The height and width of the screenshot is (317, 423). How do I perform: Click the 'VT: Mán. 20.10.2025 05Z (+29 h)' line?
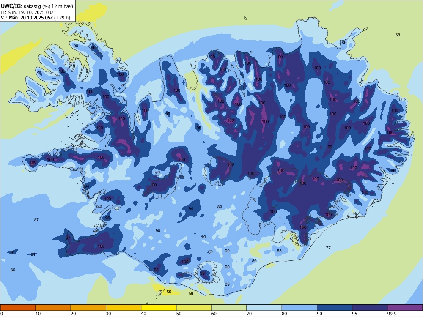(x=36, y=18)
